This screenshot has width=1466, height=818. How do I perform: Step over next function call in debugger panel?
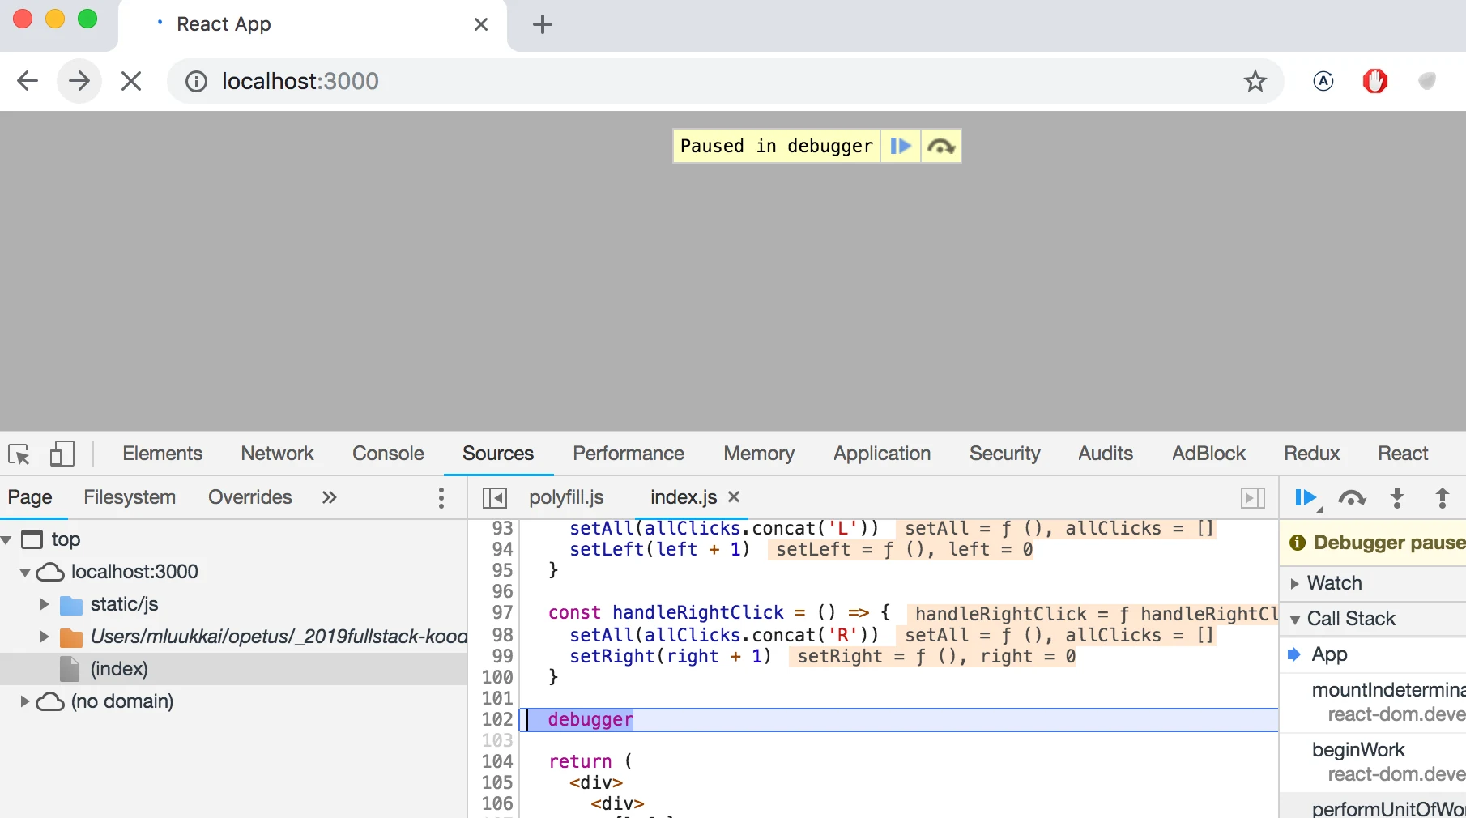pyautogui.click(x=1352, y=497)
